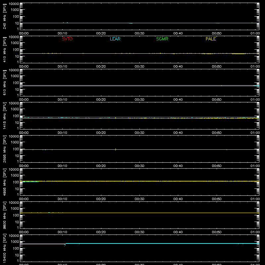Click the cyan LEAR station legend label
This screenshot has height=265, width=265.
pyautogui.click(x=115, y=39)
